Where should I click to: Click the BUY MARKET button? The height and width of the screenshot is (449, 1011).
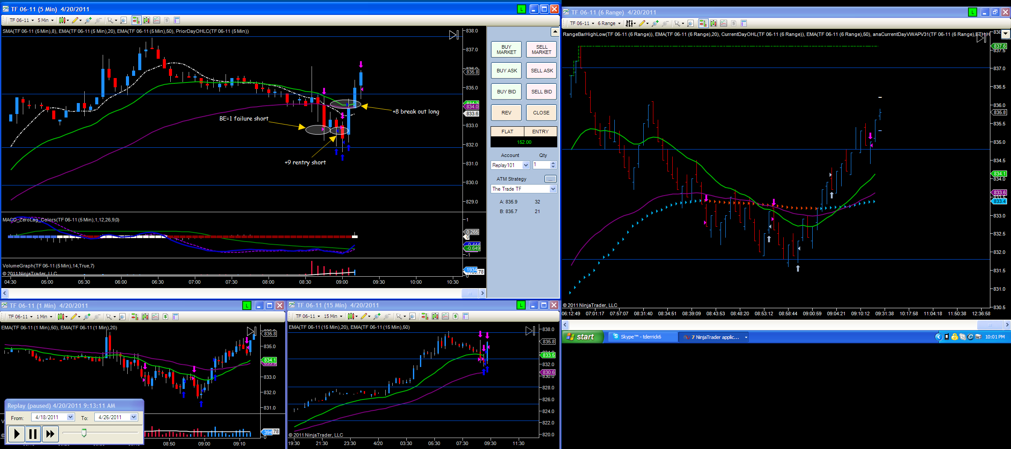coord(506,50)
